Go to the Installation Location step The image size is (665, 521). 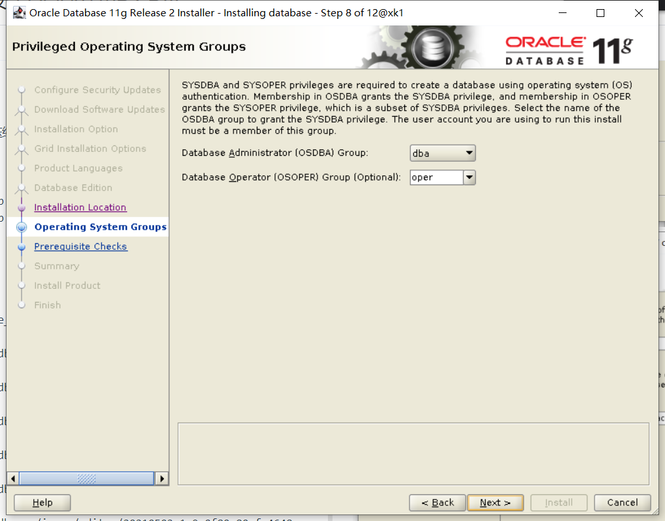pyautogui.click(x=80, y=207)
